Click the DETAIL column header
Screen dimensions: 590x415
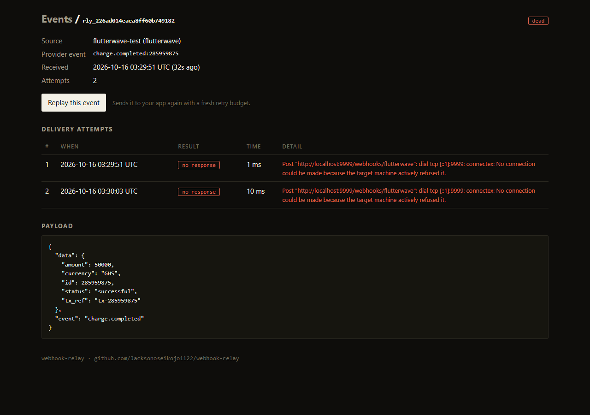pyautogui.click(x=292, y=147)
